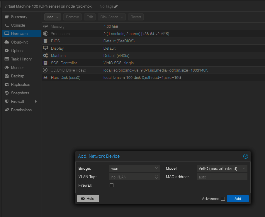Click the Help button

click(x=88, y=199)
